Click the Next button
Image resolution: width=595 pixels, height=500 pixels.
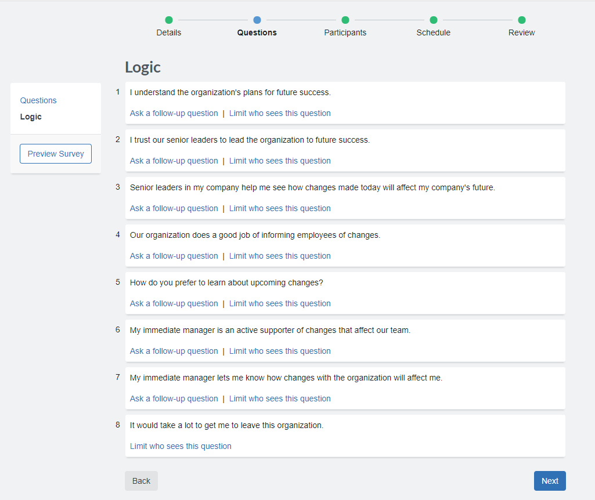click(x=549, y=480)
